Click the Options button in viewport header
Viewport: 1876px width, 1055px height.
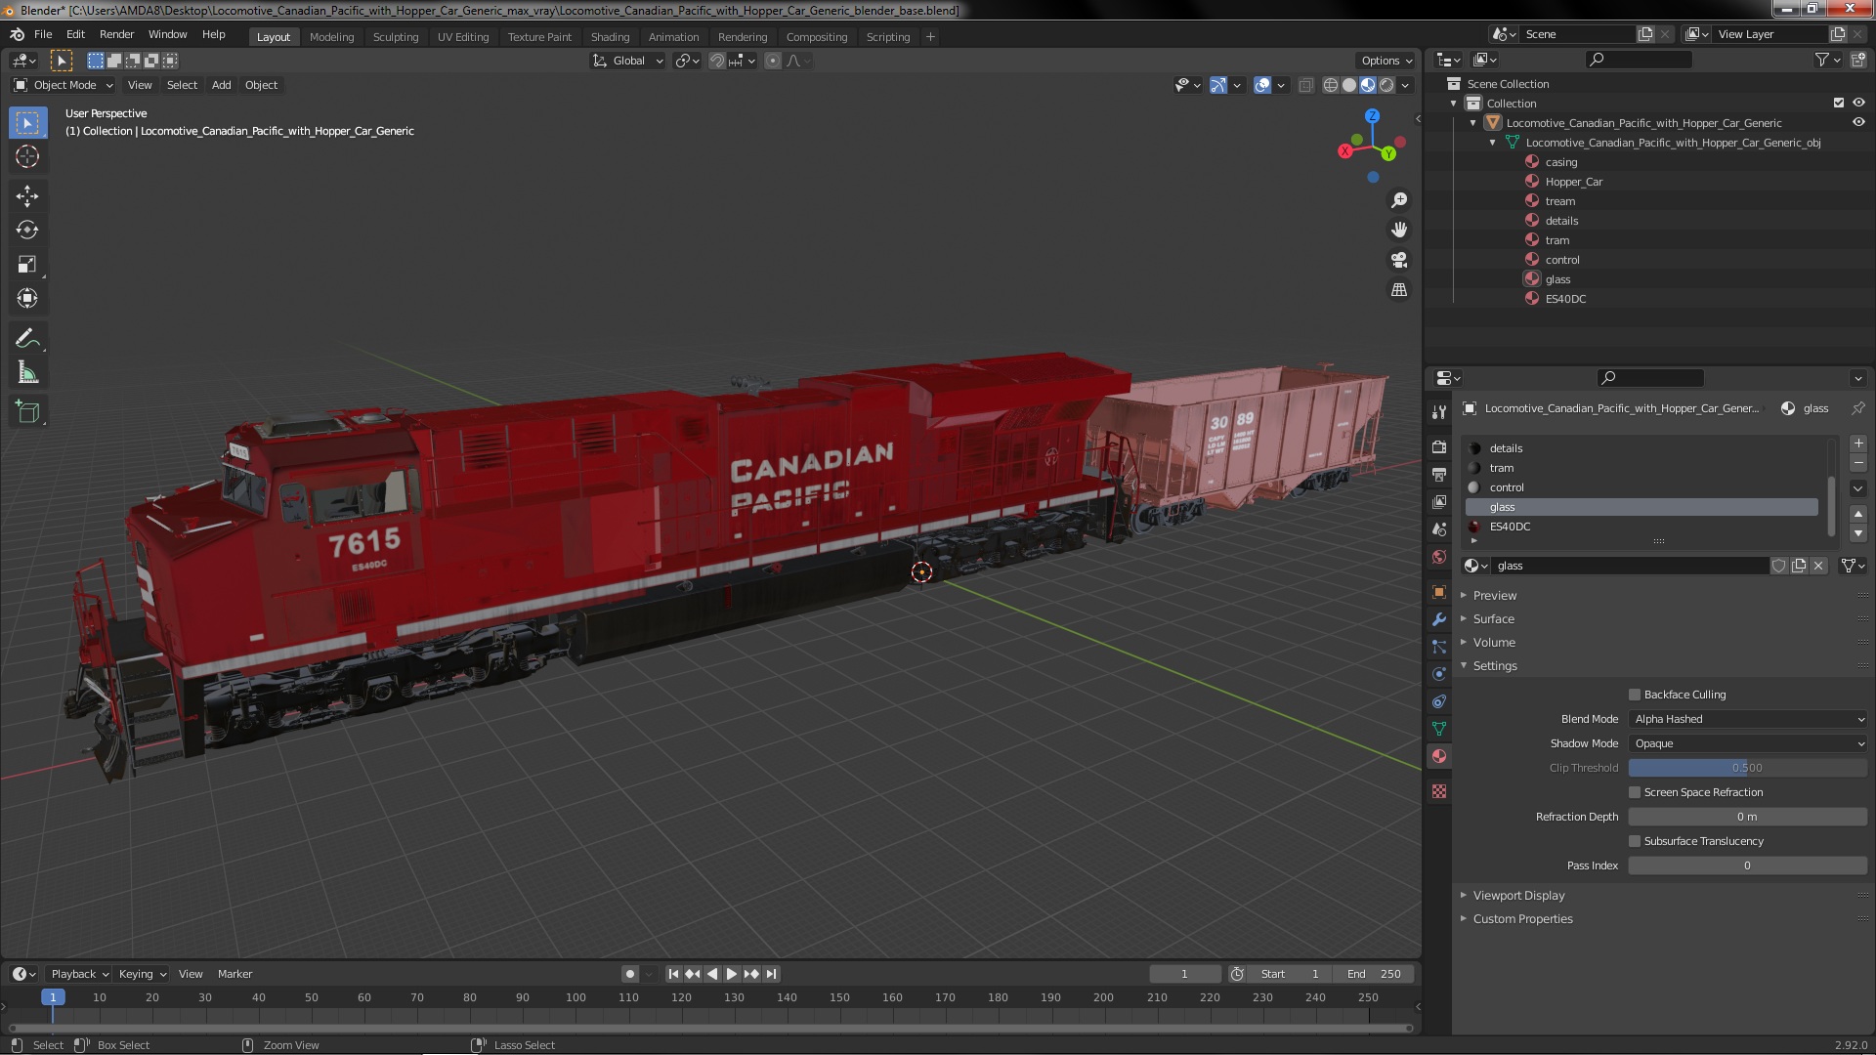pos(1386,61)
